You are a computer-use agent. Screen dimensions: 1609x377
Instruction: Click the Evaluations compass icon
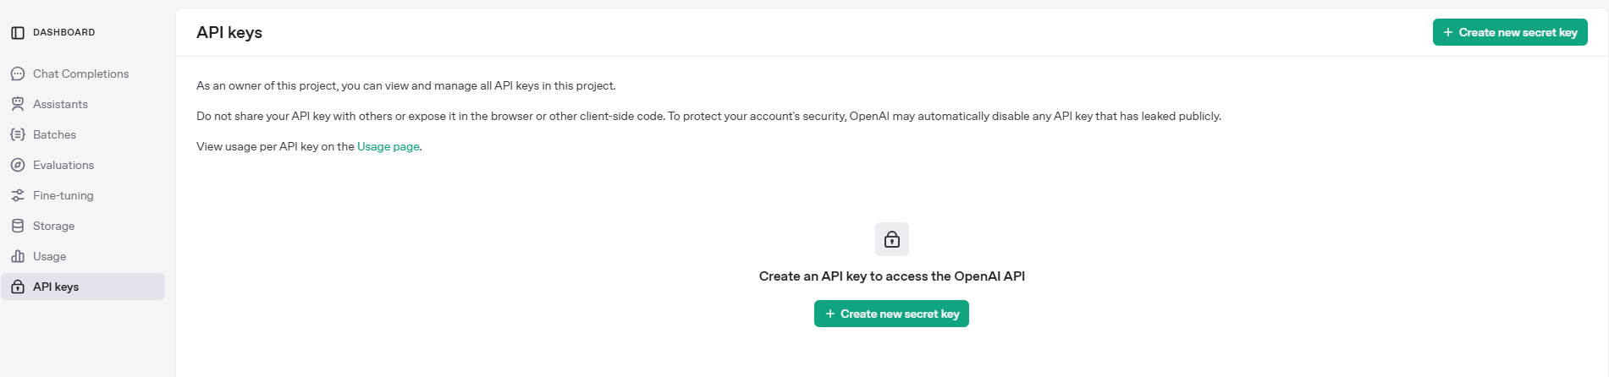[18, 166]
